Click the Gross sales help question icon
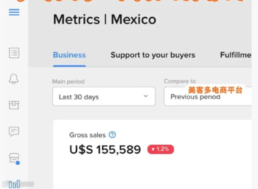258x189 pixels. coord(112,135)
